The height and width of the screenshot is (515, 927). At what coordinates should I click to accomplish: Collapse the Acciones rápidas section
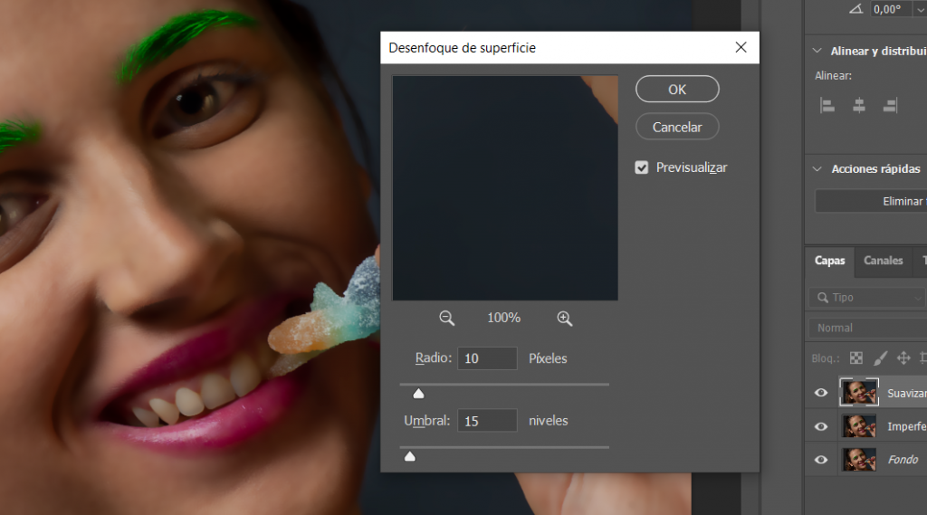[817, 169]
